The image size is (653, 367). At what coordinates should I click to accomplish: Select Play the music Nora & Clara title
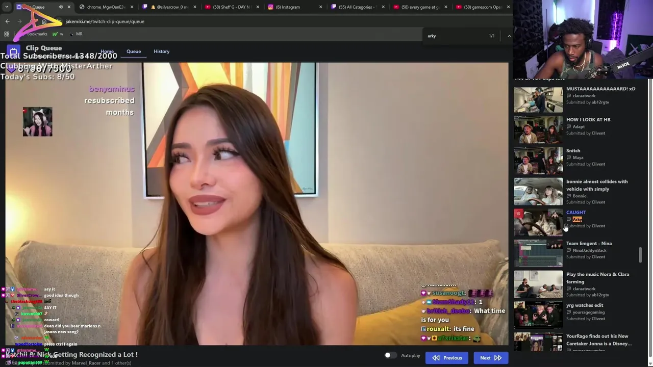[x=597, y=278]
